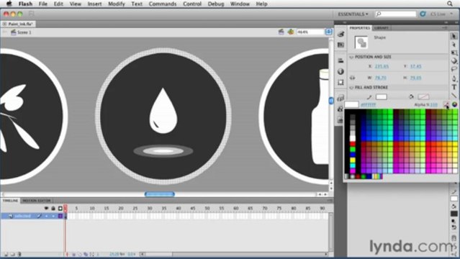The width and height of the screenshot is (460, 259).
Task: Click the H height value
Action: coord(415,78)
